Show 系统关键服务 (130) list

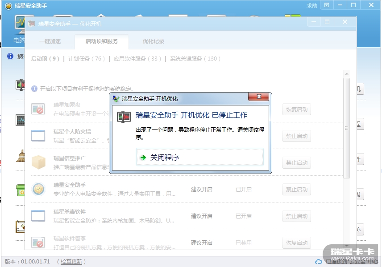point(195,59)
